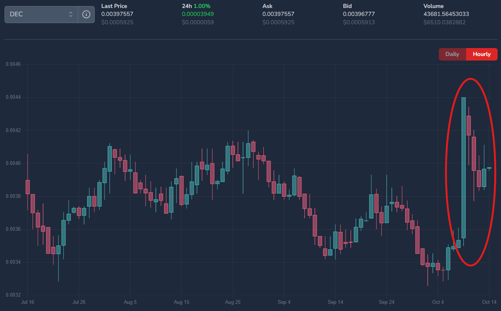Image resolution: width=501 pixels, height=311 pixels.
Task: Click the Volume figure 43681.56453033
Action: pyautogui.click(x=446, y=14)
